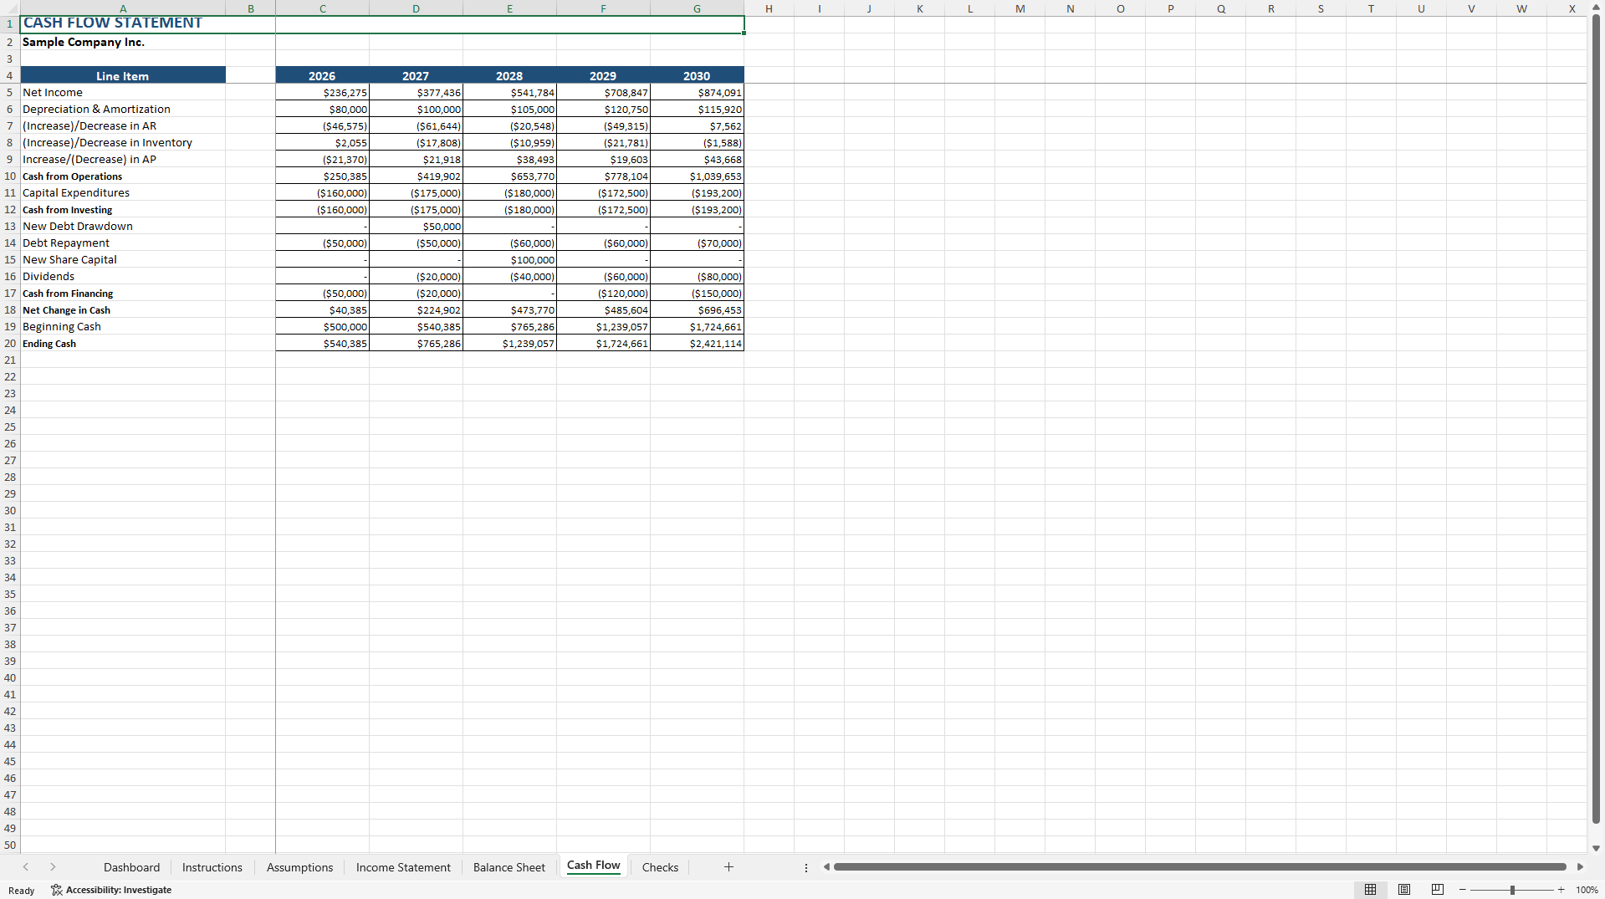
Task: Open the Instructions sheet tab
Action: pyautogui.click(x=212, y=867)
